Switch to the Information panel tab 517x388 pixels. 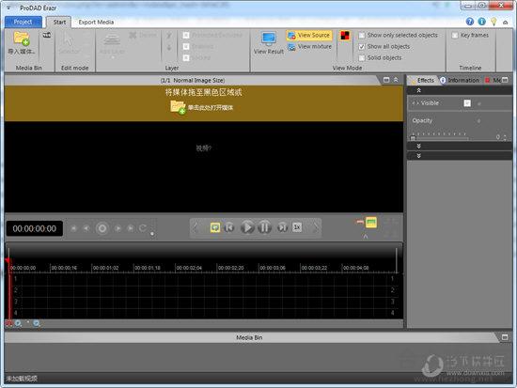pos(461,80)
